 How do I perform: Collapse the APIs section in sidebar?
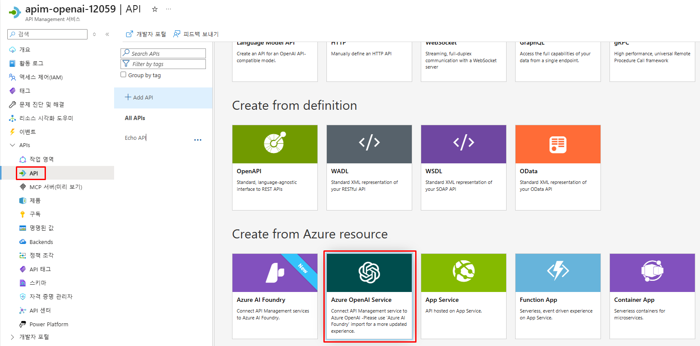(12, 145)
